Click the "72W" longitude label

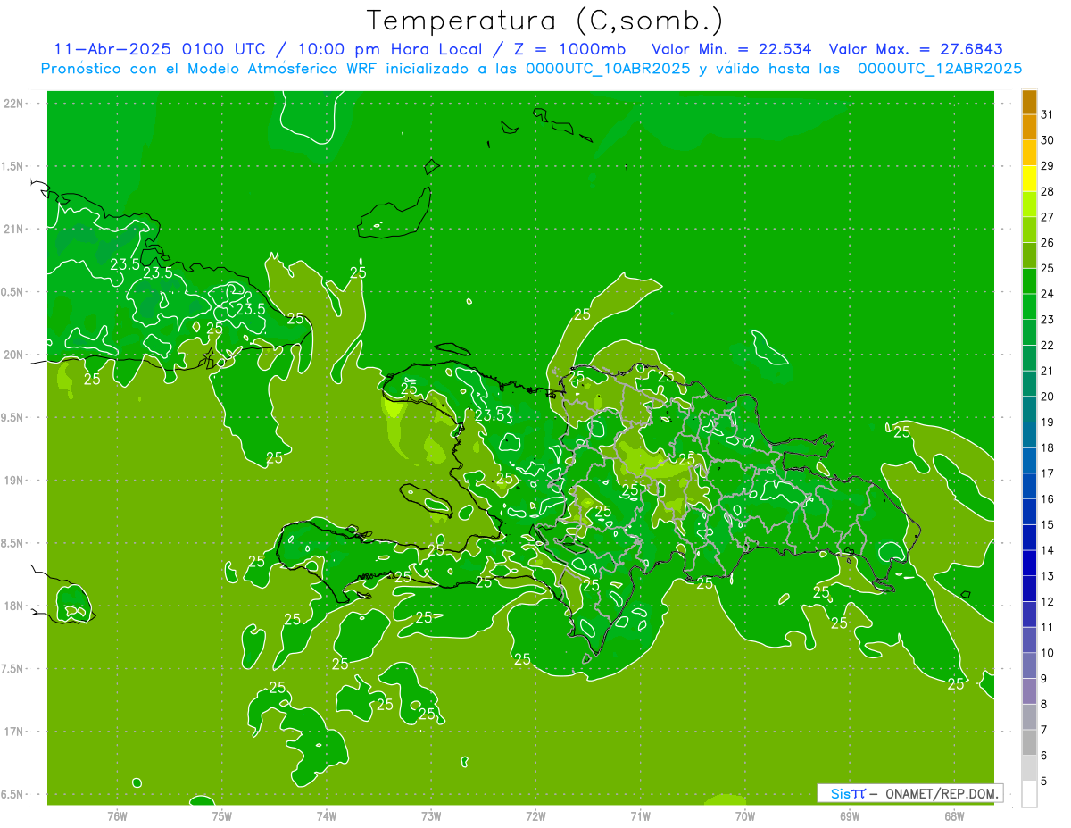pos(536,815)
